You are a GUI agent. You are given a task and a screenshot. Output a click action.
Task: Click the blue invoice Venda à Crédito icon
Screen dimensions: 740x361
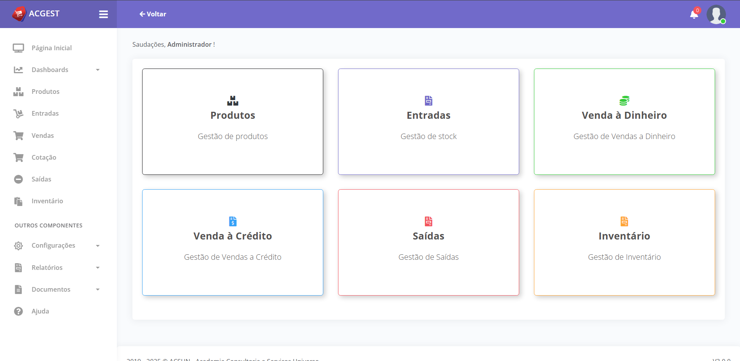pyautogui.click(x=233, y=221)
